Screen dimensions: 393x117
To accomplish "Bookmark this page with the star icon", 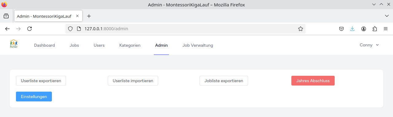I will click(x=301, y=29).
